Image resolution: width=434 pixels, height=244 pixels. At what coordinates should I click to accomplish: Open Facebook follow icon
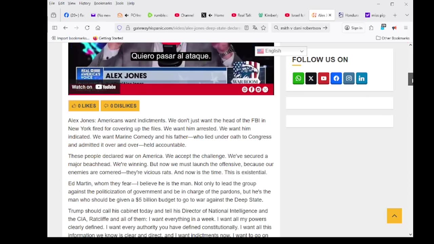(x=336, y=78)
